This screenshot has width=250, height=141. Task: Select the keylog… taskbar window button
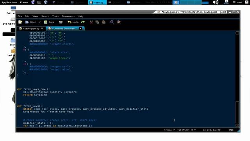[97, 2]
